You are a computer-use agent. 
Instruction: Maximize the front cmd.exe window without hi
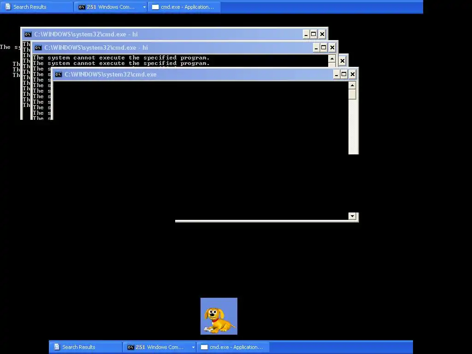click(x=344, y=74)
